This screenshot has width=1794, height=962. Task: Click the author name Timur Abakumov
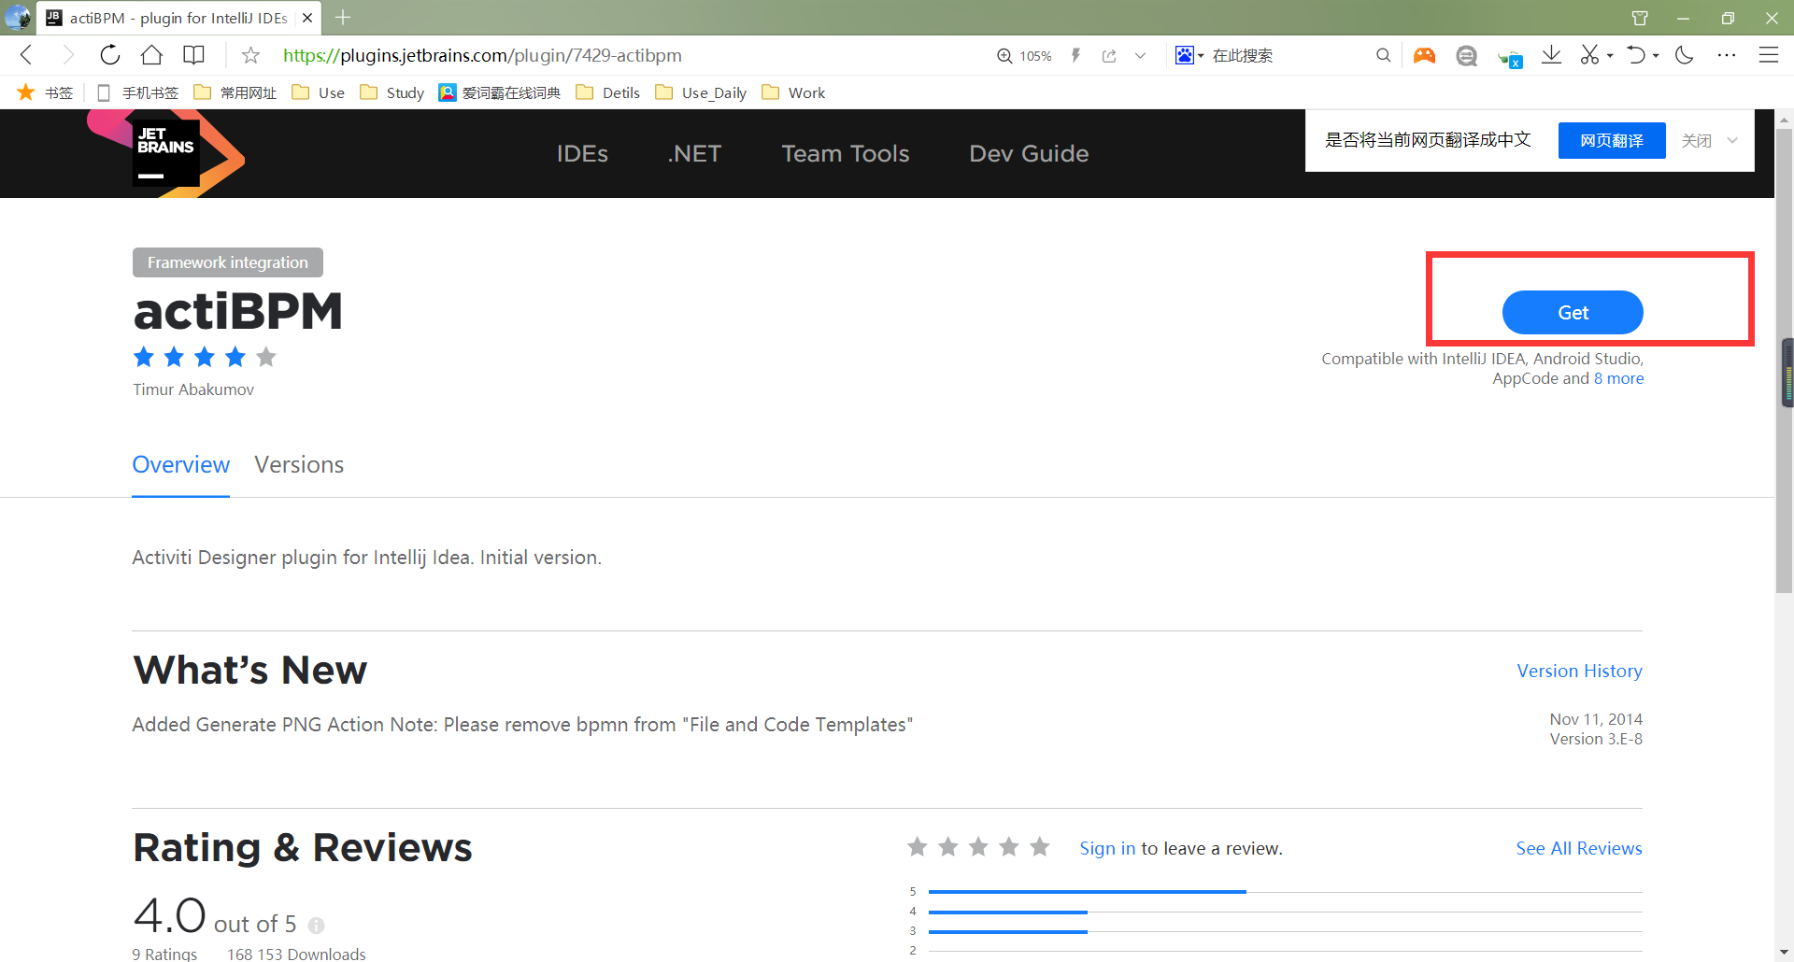tap(193, 389)
